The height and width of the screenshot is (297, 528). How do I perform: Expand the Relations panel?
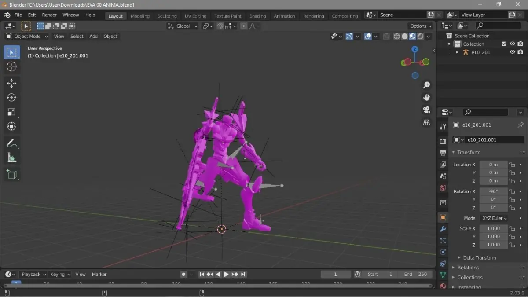click(x=468, y=268)
